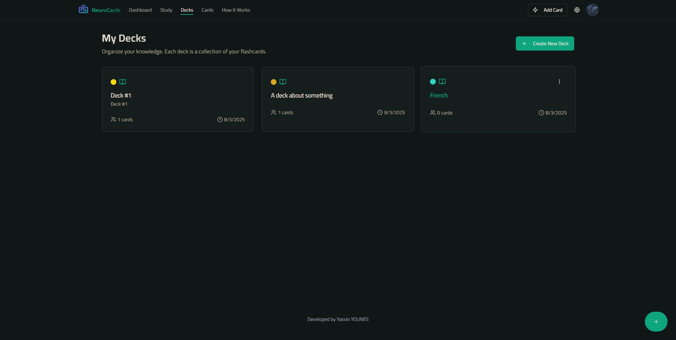Click the floating plus button

(x=656, y=322)
